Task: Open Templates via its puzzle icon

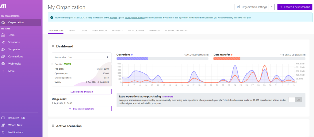Action: point(3,49)
